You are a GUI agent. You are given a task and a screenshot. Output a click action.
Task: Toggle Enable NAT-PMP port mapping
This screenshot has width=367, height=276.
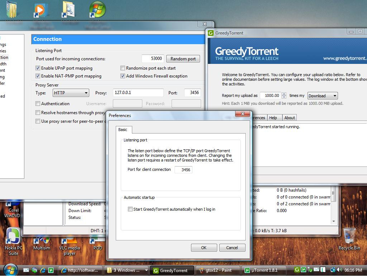pyautogui.click(x=38, y=76)
